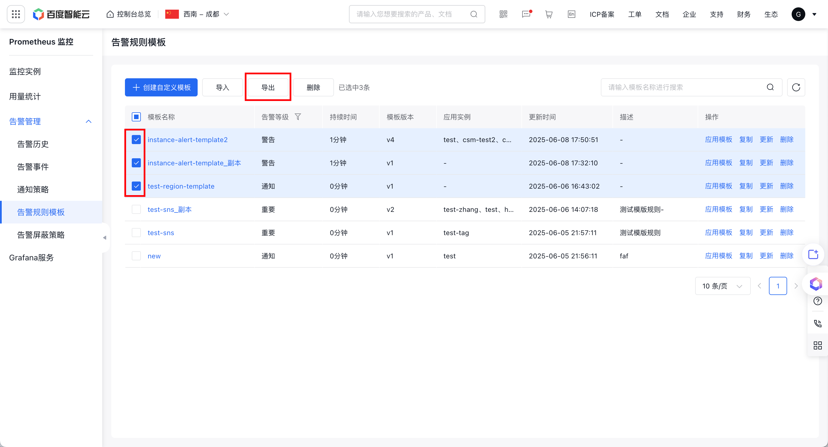Open the message notifications icon

pyautogui.click(x=526, y=14)
